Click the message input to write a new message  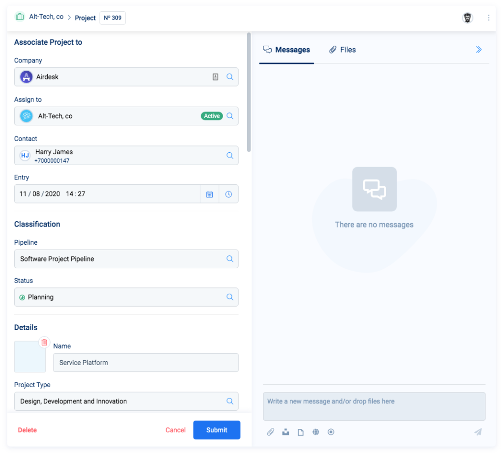374,406
